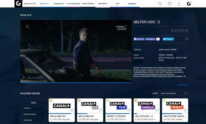Screen dimensions: 206x124
Task: Favorite the CANAL+ FAMILY card heart
Action: click(x=185, y=110)
